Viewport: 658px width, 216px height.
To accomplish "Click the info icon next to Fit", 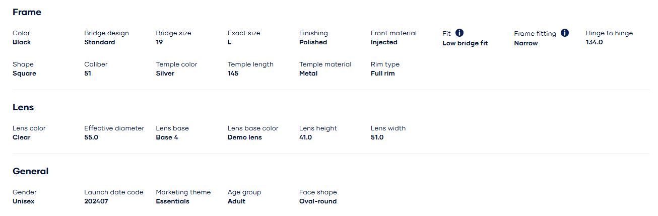I will (x=459, y=33).
